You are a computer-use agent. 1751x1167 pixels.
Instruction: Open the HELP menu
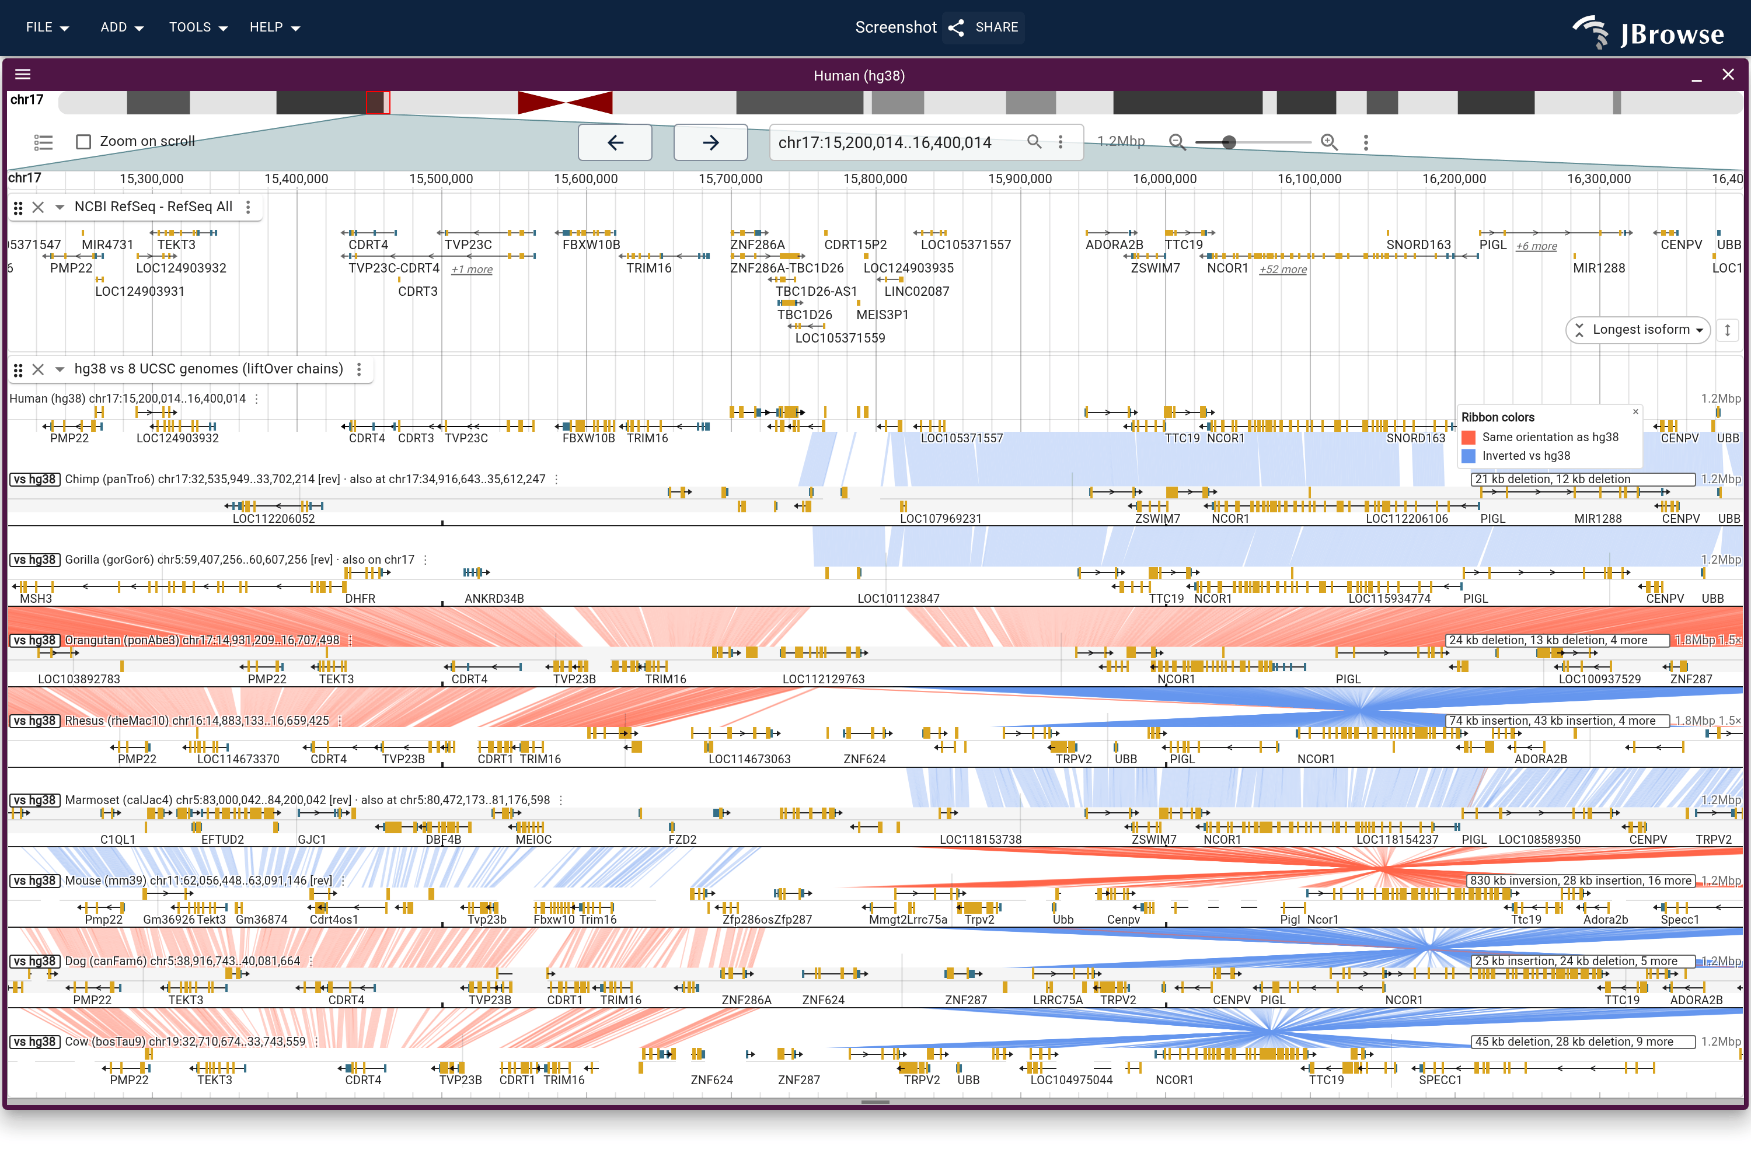(274, 27)
